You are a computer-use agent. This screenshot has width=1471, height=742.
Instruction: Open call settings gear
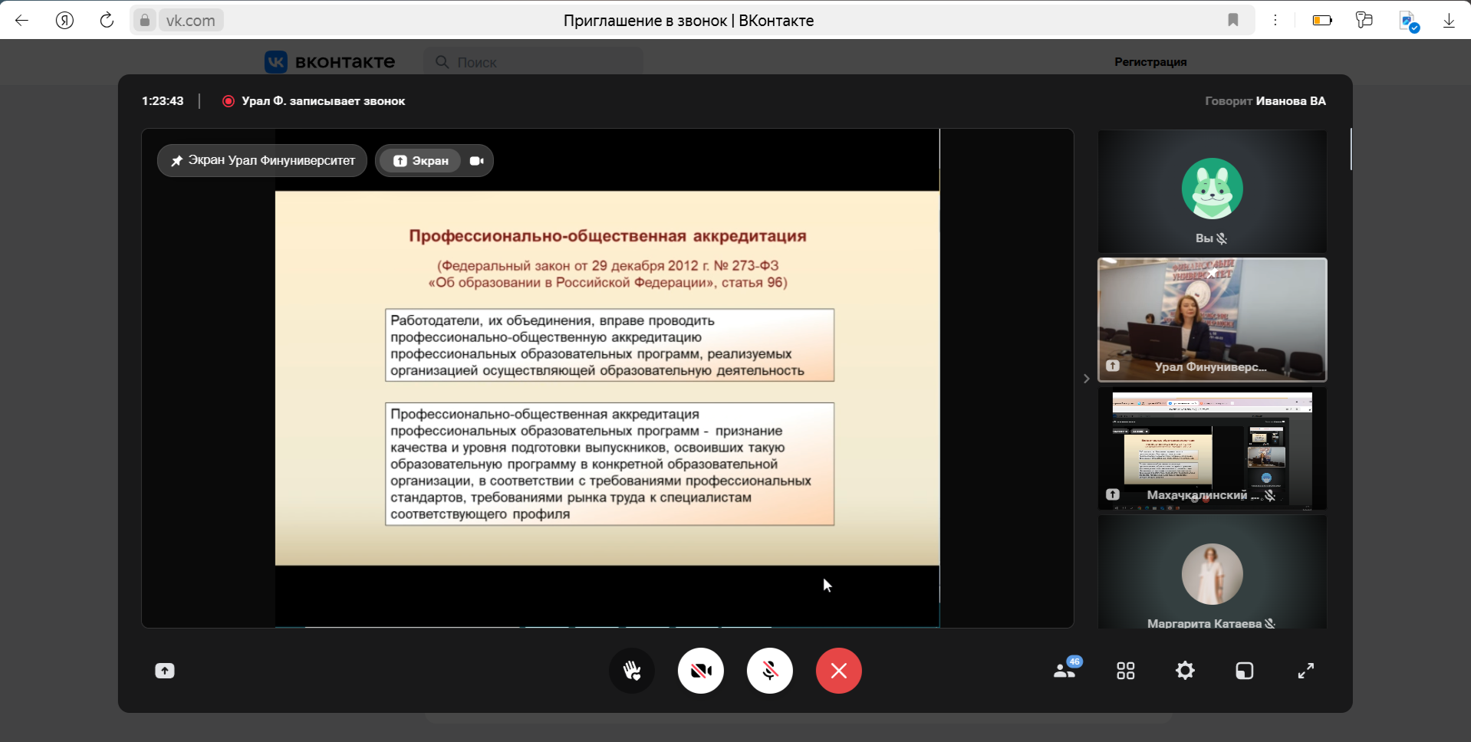pyautogui.click(x=1185, y=671)
